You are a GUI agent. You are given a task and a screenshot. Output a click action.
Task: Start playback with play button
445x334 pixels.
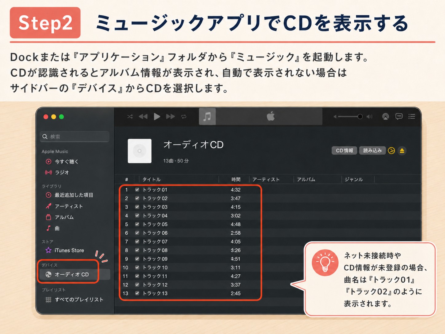(x=157, y=117)
